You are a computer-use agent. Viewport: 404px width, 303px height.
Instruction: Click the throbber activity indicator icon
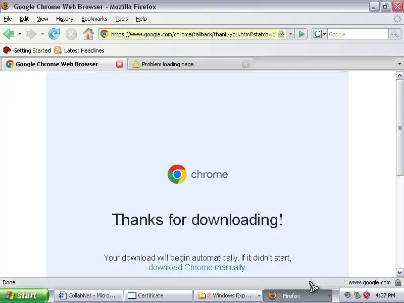coord(397,19)
